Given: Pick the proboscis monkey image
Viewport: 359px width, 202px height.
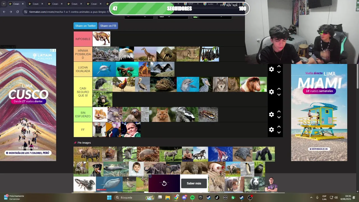Looking at the screenshot, I should click(253, 84).
